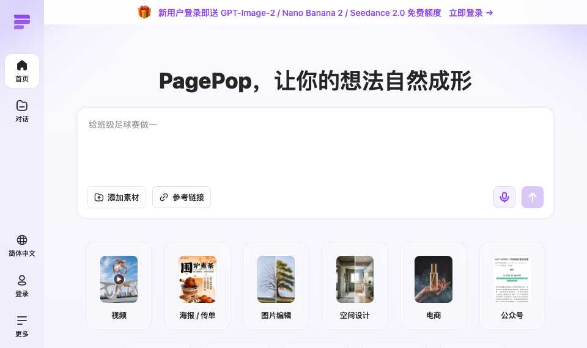Viewport: 587px width, 348px height.
Task: Open the 首页 home sidebar item
Action: 22,71
